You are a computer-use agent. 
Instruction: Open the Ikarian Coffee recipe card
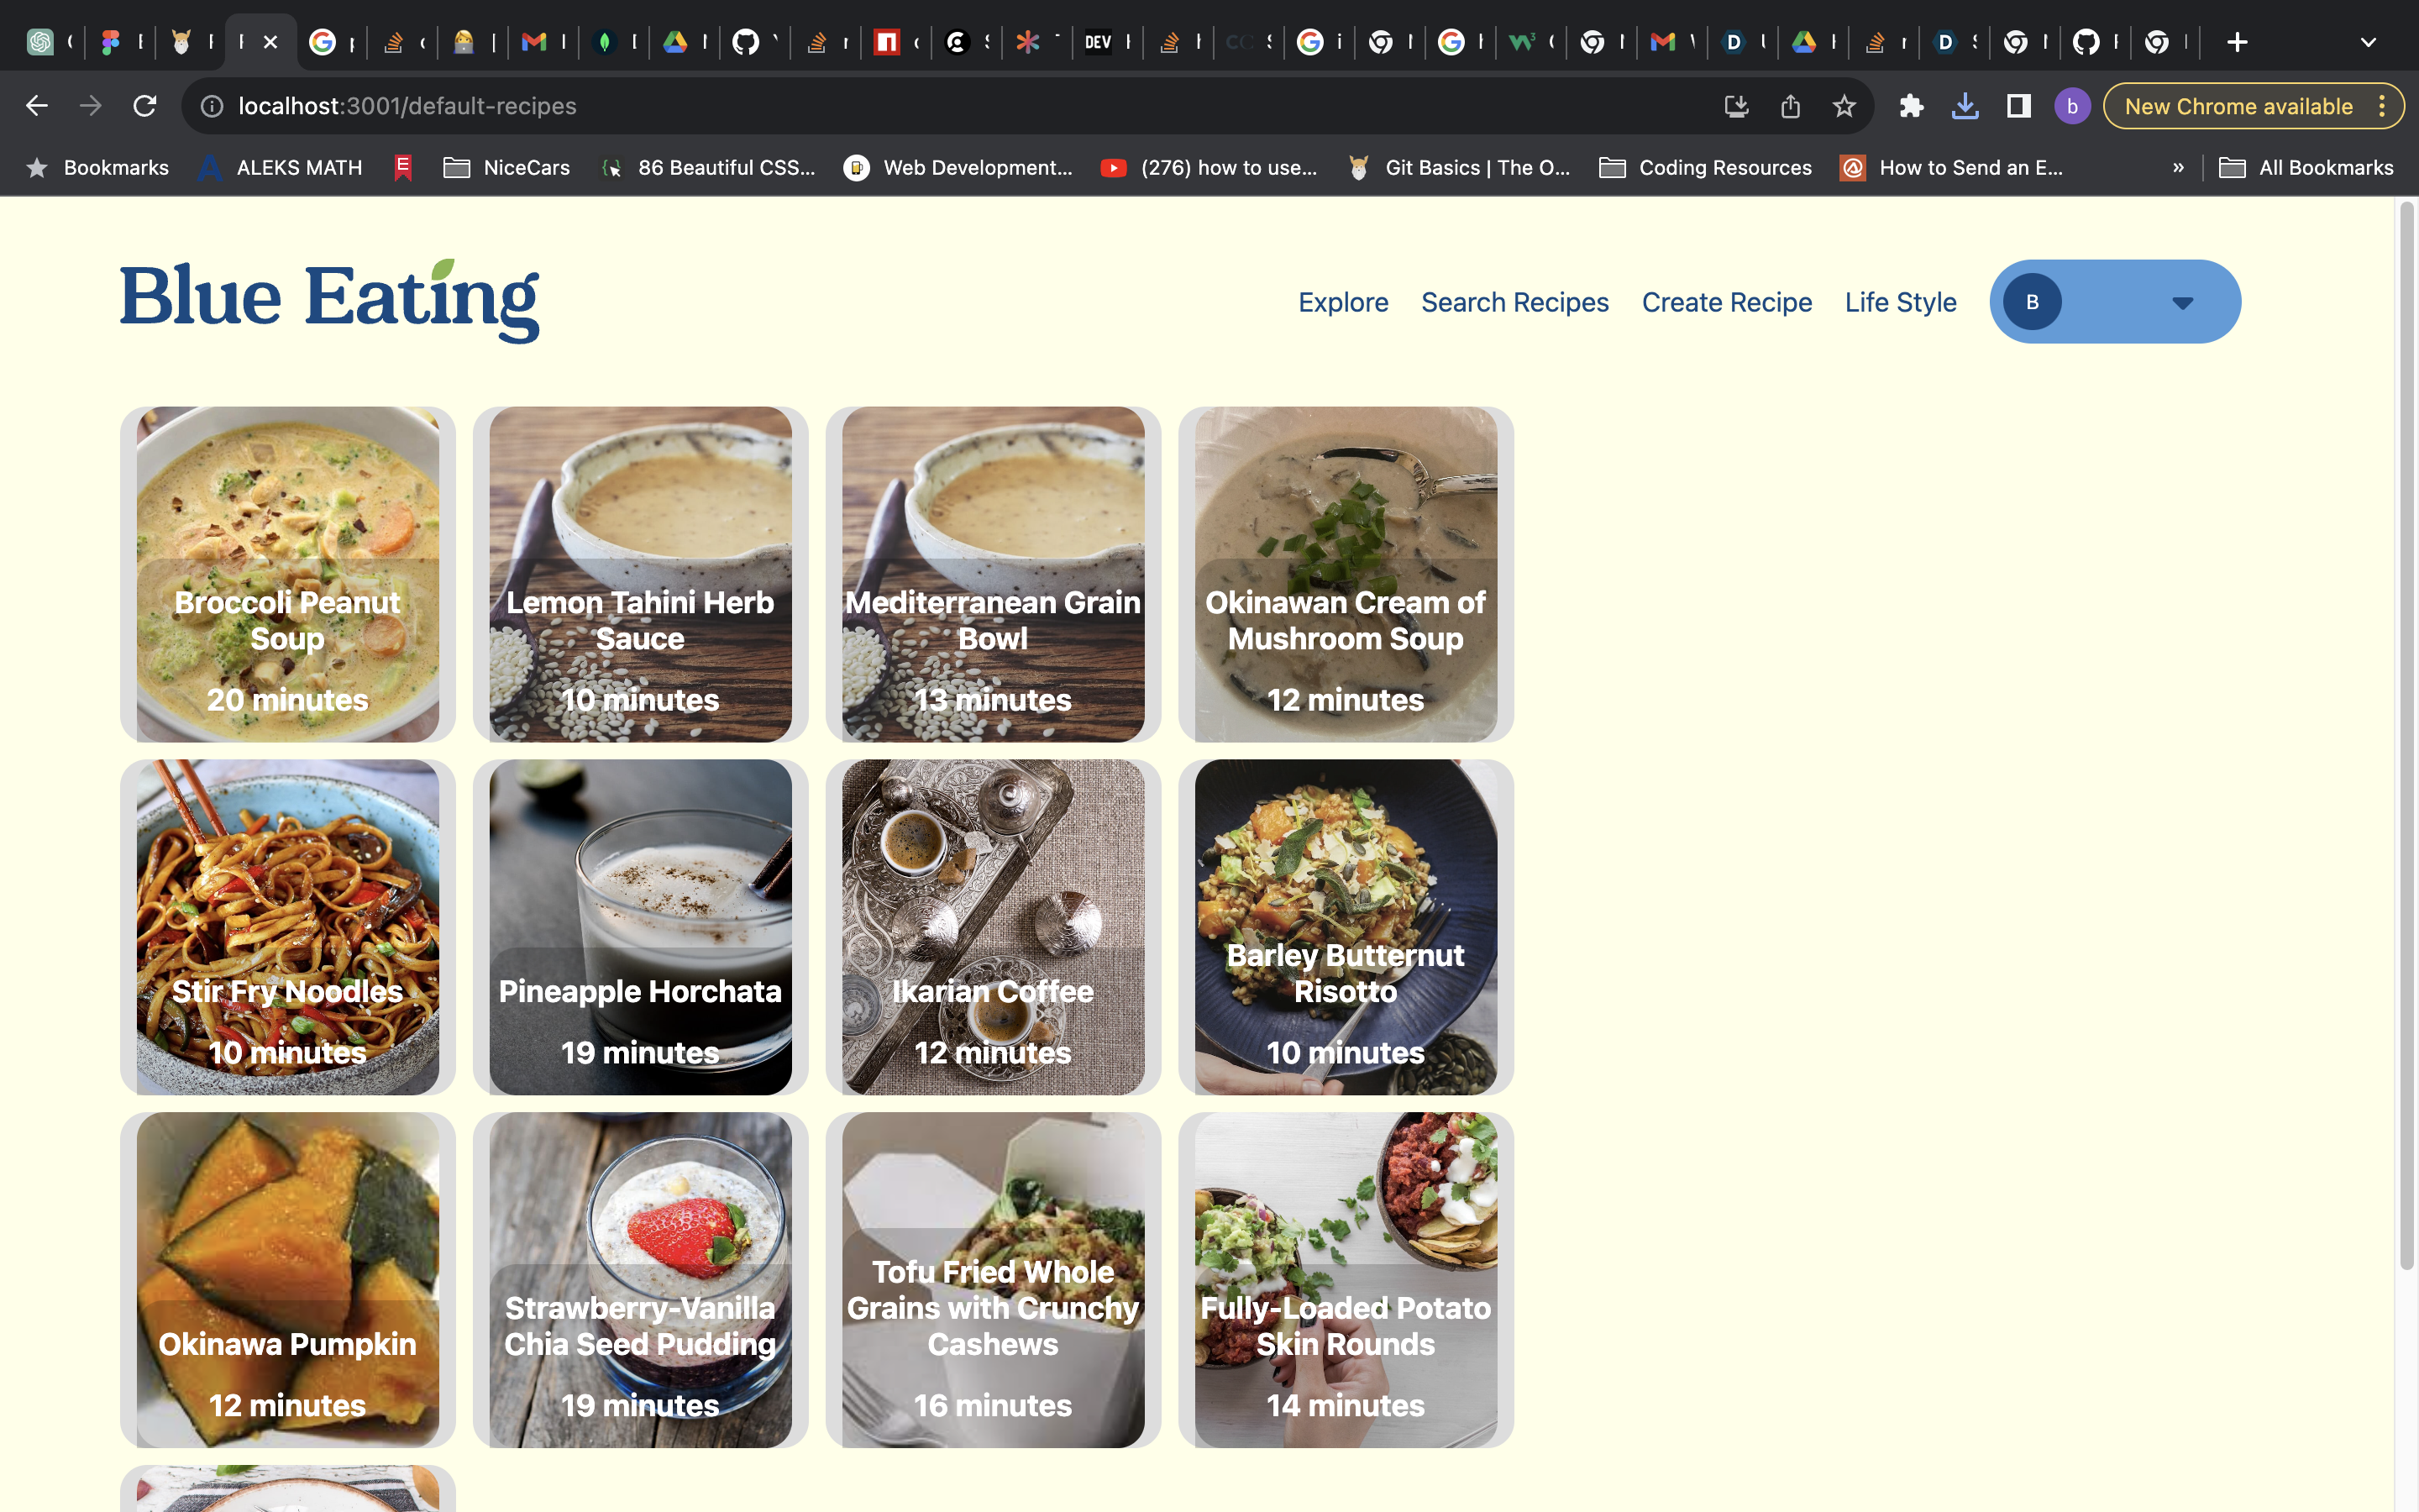coord(993,926)
